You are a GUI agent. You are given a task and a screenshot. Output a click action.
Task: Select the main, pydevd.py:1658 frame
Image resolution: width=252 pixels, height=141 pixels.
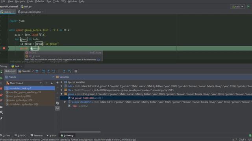click(30, 100)
